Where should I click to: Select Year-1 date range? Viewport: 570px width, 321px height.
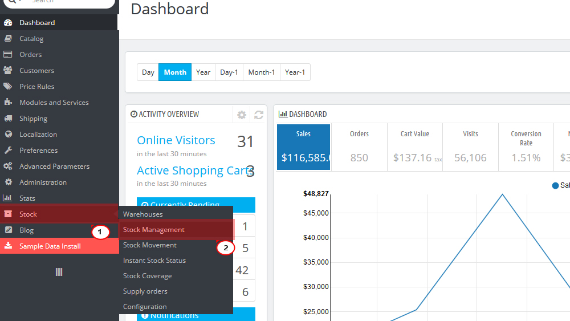coord(295,72)
